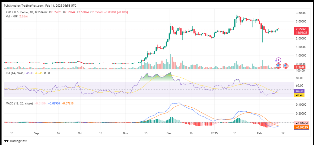Click the second US flag economic event icon
This screenshot has width=314, height=145.
[286, 66]
